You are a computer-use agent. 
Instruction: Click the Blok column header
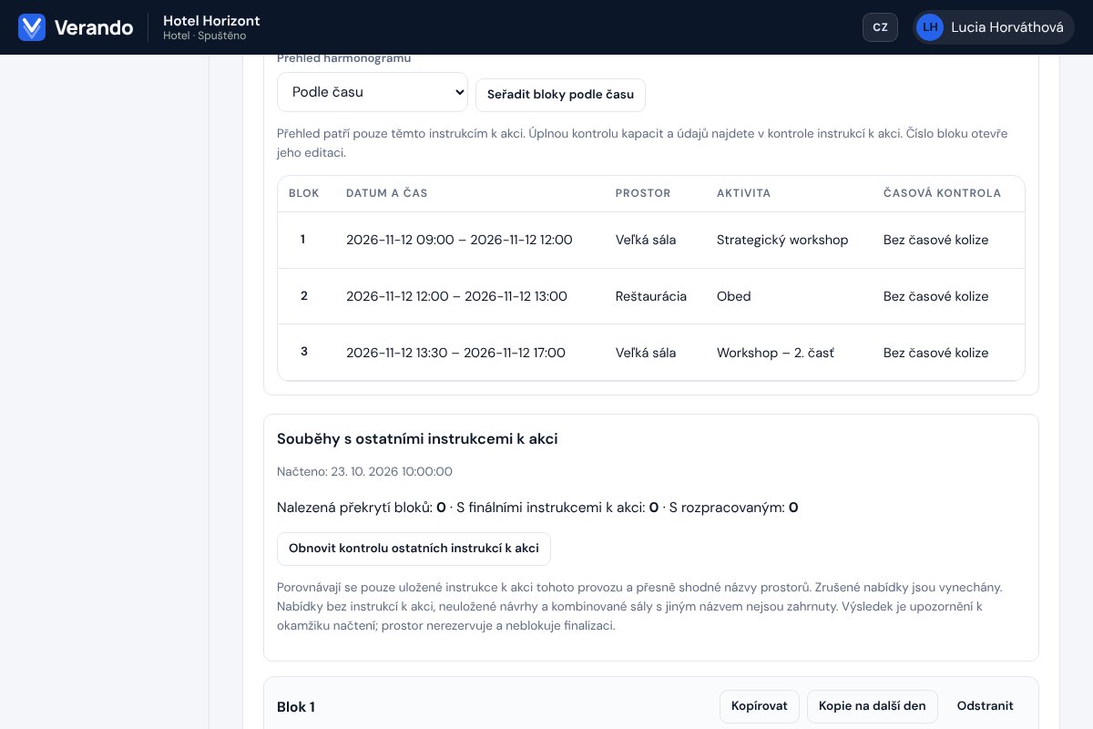click(304, 193)
